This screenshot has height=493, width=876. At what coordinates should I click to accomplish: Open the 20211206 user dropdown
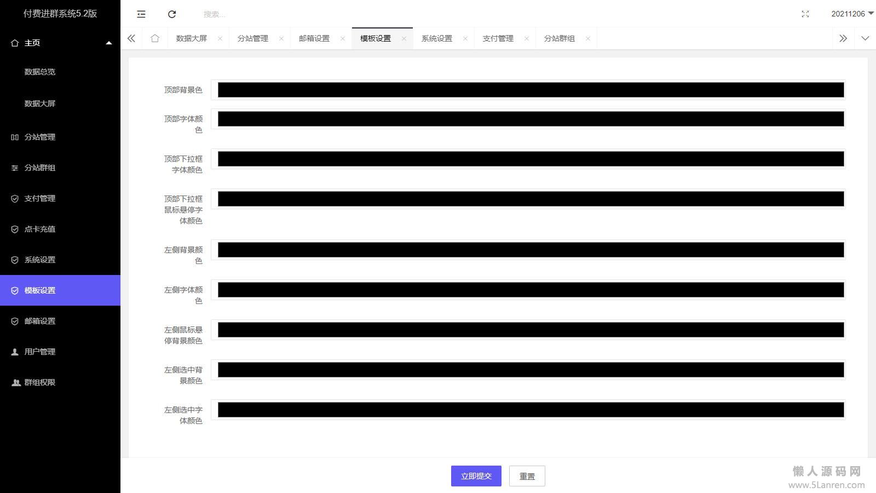852,14
